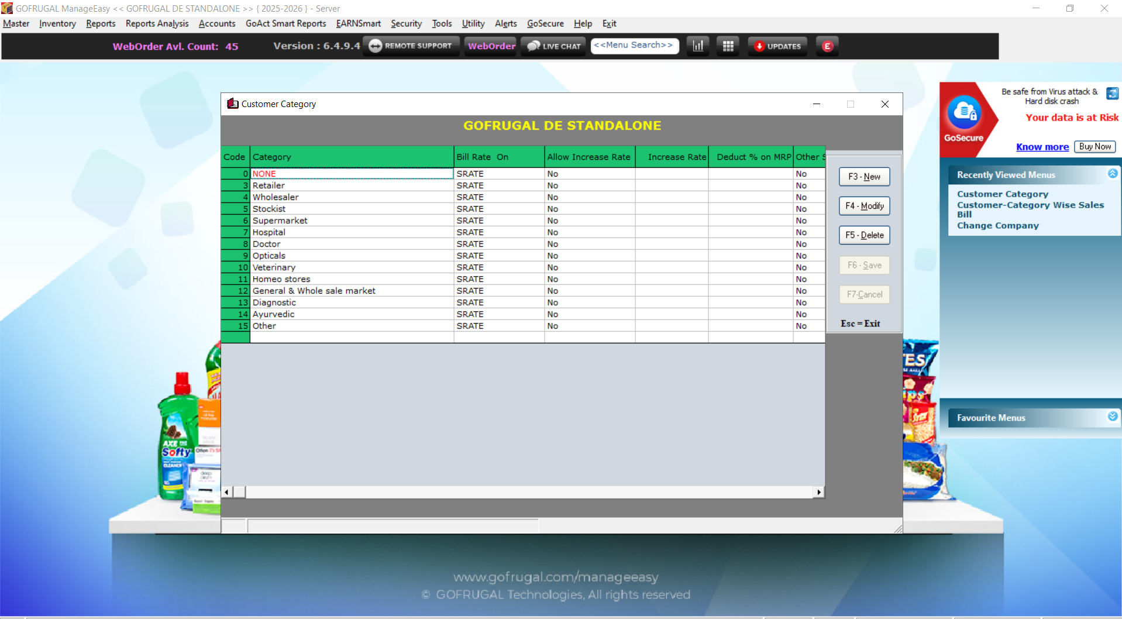The height and width of the screenshot is (619, 1122).
Task: Open the EARNSmart menu
Action: (x=359, y=23)
